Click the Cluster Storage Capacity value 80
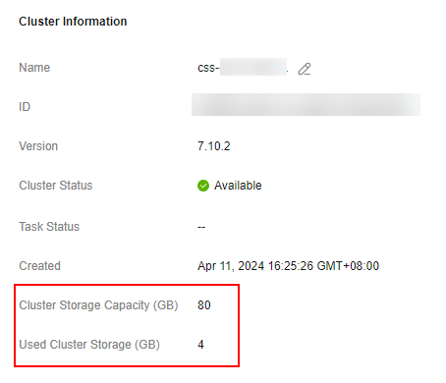 point(204,305)
